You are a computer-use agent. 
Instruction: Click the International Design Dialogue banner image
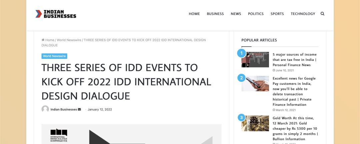coord(131,134)
